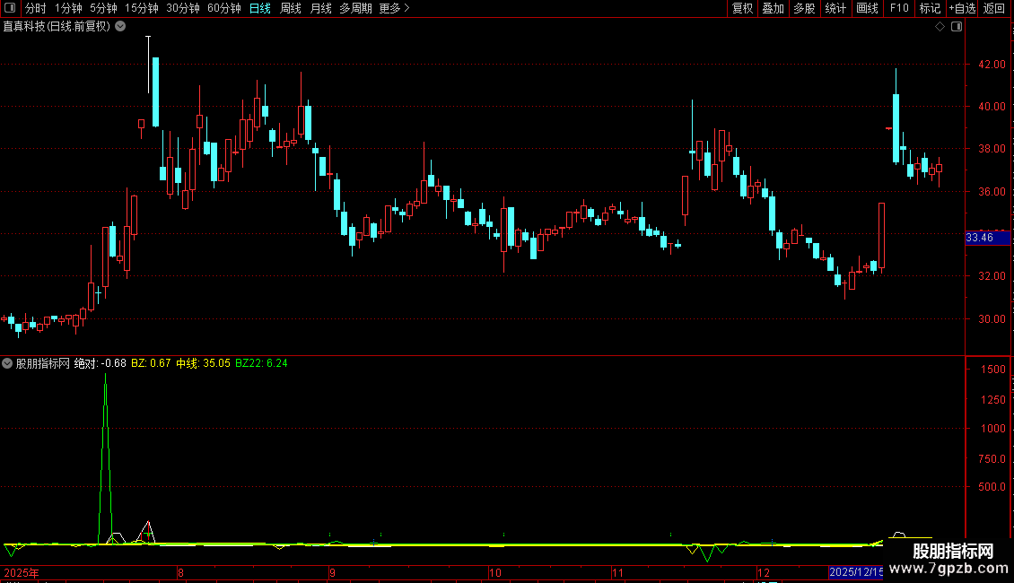Click 返回 to go back
This screenshot has height=583, width=1014.
tap(994, 8)
